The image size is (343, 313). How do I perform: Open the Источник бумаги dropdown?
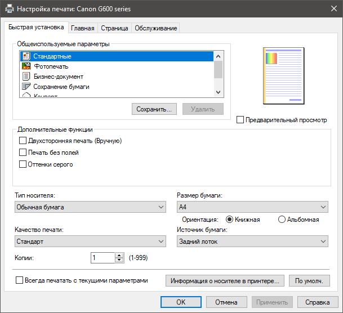pyautogui.click(x=252, y=242)
